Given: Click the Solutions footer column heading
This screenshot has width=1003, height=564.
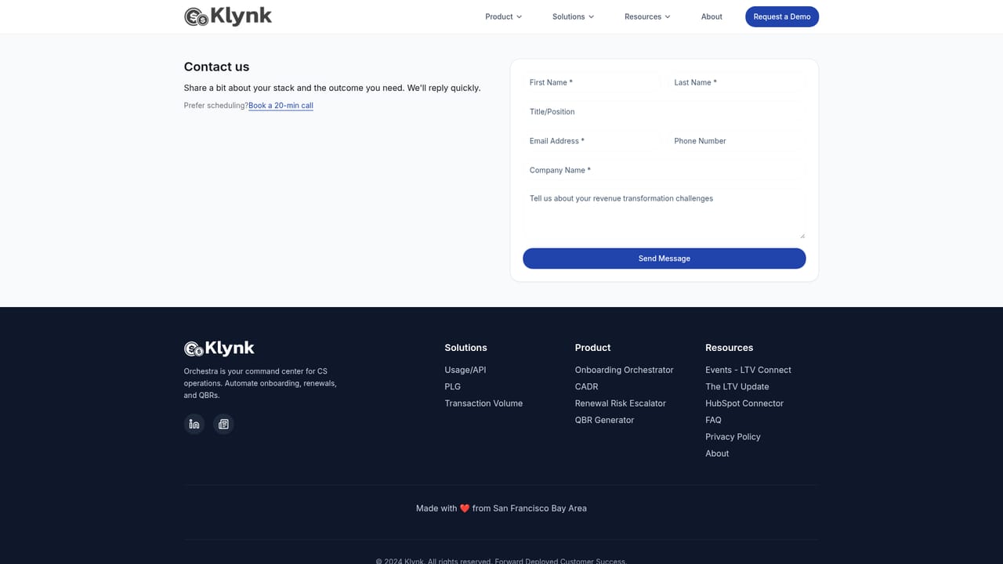Looking at the screenshot, I should click(466, 348).
